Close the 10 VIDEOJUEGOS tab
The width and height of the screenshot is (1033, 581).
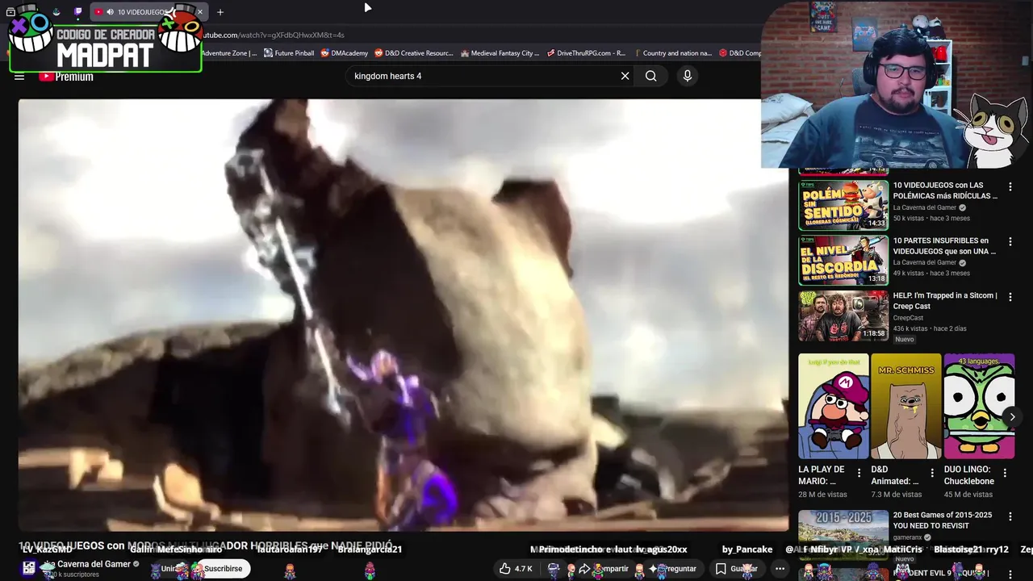click(200, 12)
